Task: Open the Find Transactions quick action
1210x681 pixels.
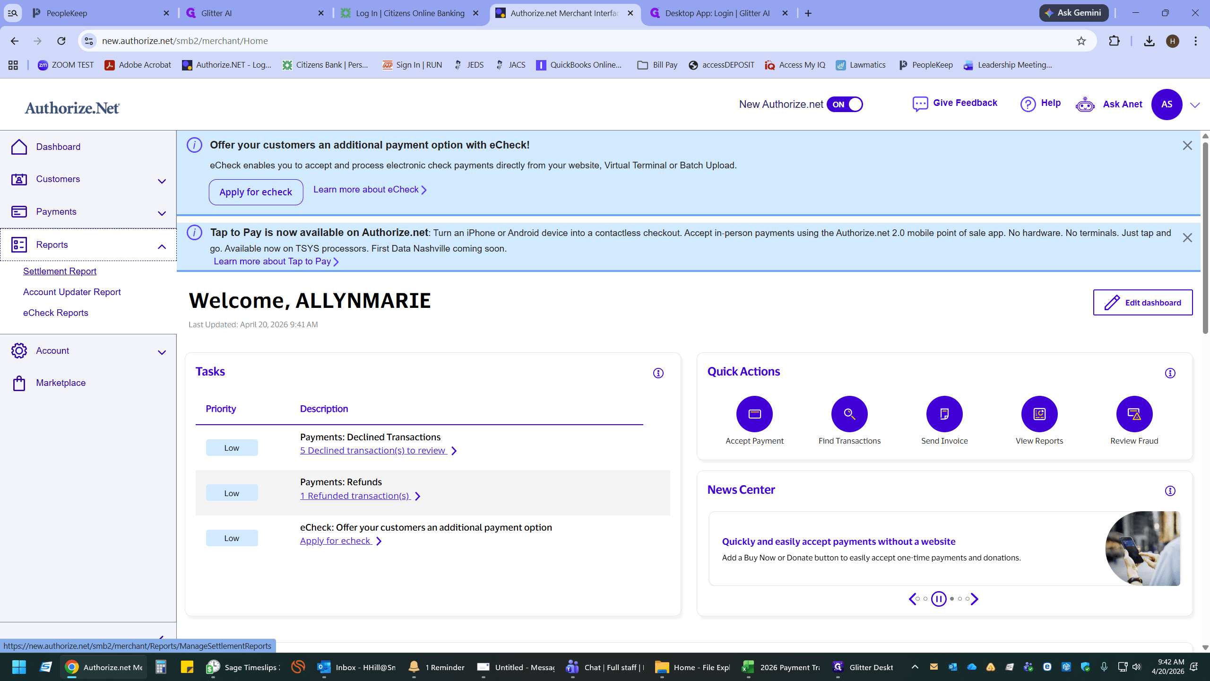Action: 849,414
